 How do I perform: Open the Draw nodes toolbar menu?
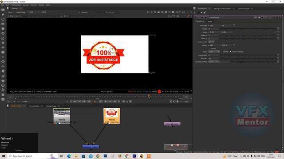point(3,15)
